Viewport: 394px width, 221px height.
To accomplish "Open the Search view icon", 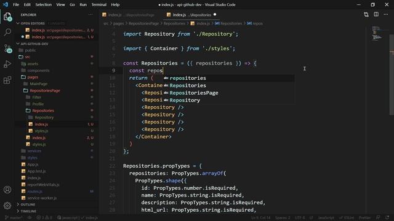I will (7, 33).
